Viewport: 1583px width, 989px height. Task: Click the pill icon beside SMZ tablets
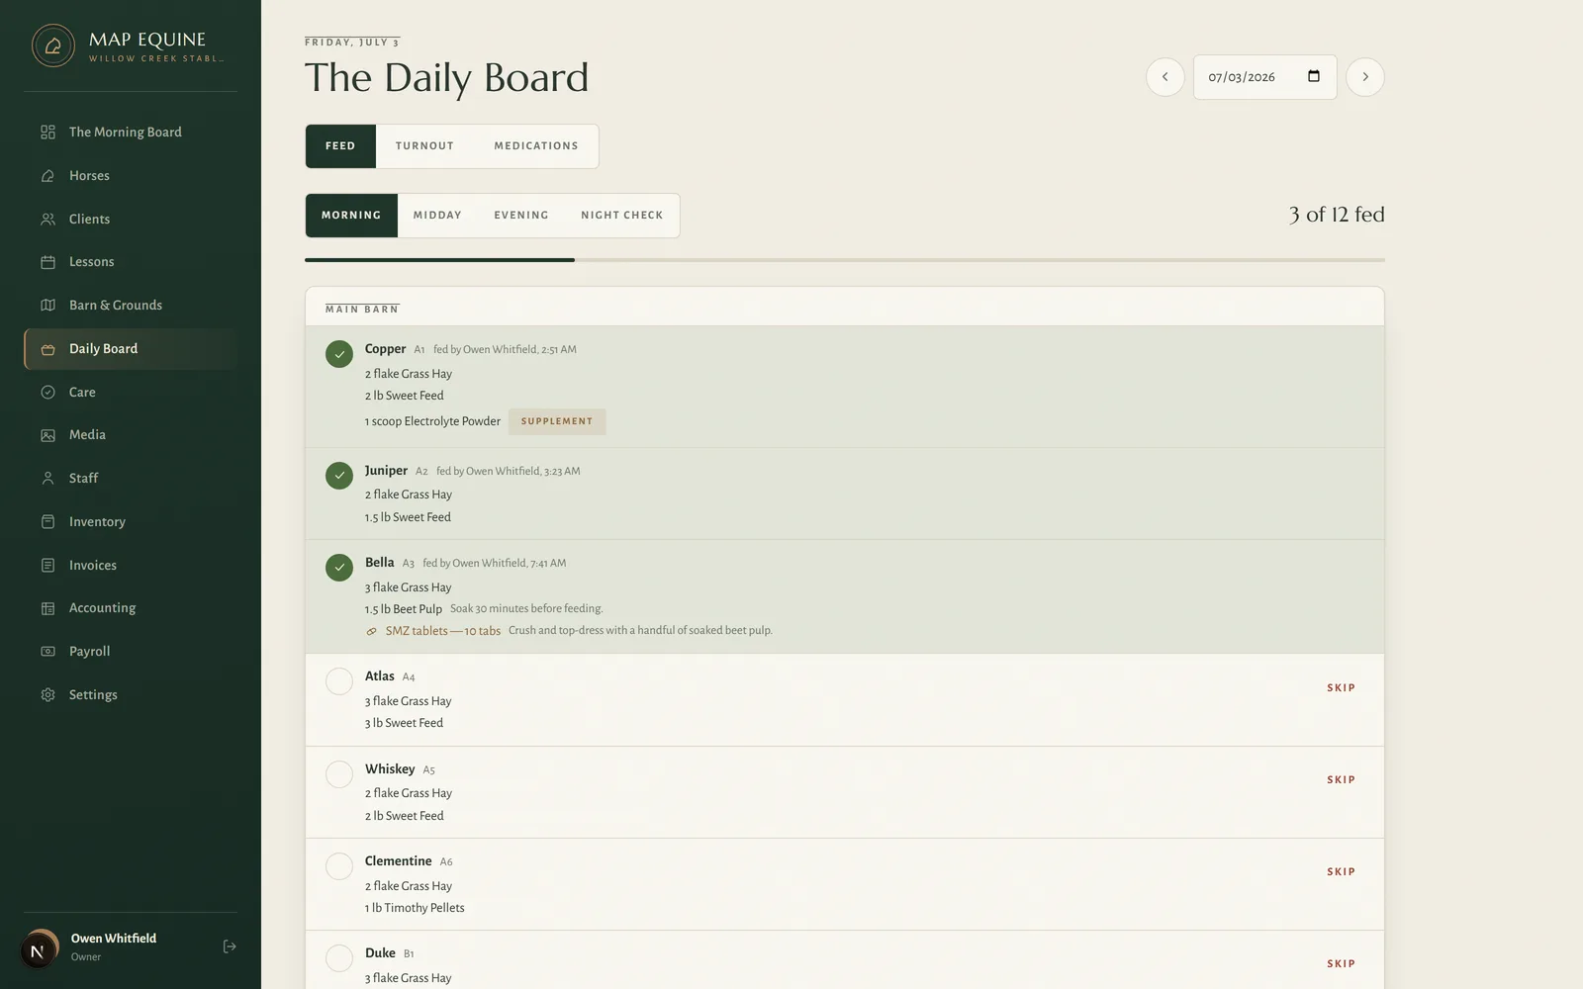pos(371,631)
